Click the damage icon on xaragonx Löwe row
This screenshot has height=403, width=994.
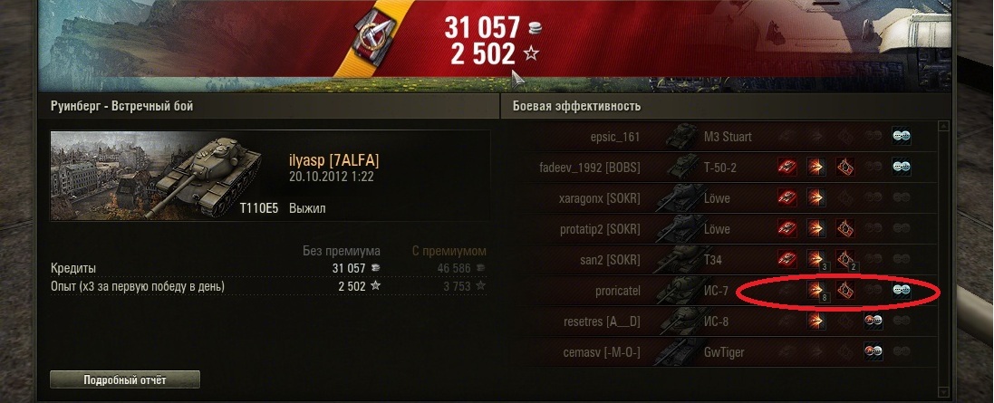coord(815,197)
